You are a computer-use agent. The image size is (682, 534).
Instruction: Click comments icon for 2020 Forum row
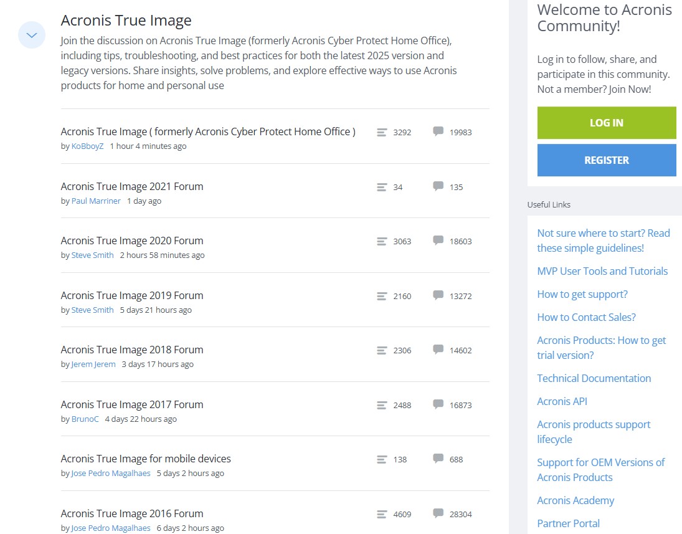(x=438, y=241)
